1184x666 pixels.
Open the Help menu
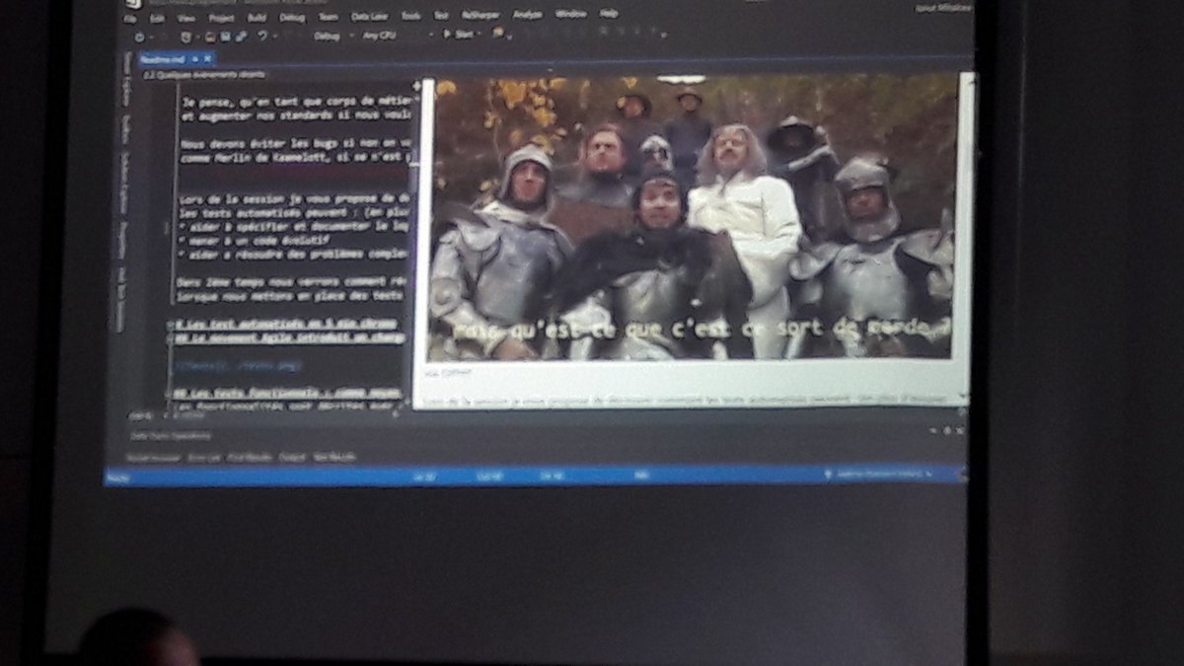608,14
